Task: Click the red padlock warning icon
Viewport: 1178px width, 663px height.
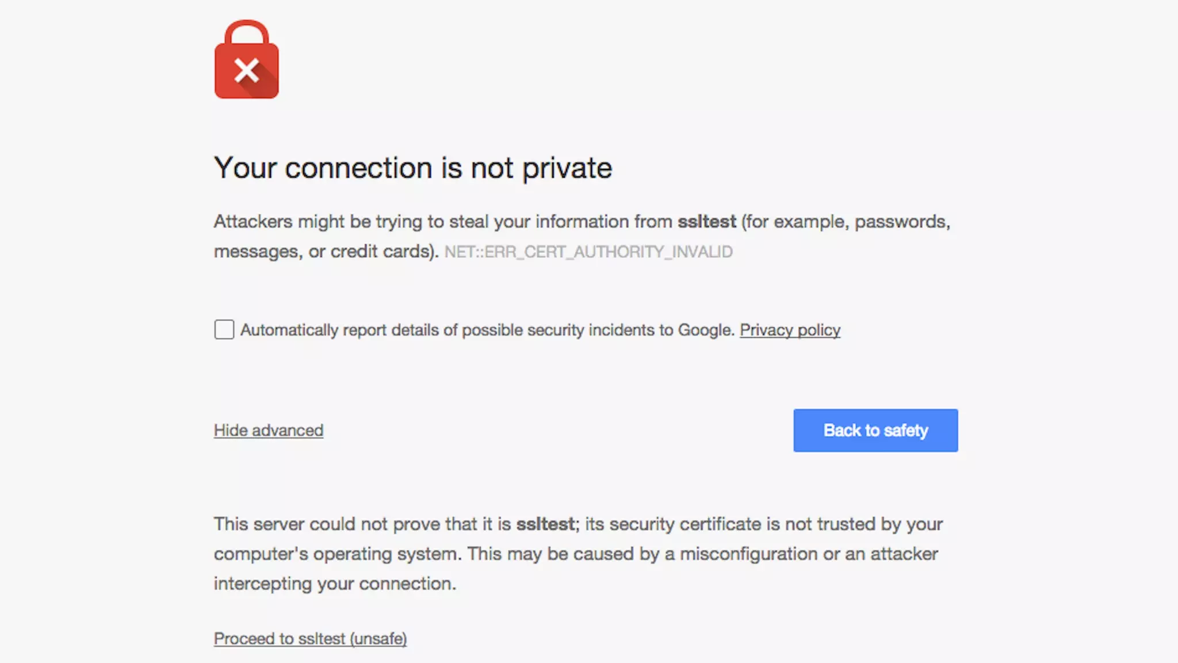Action: (x=247, y=74)
